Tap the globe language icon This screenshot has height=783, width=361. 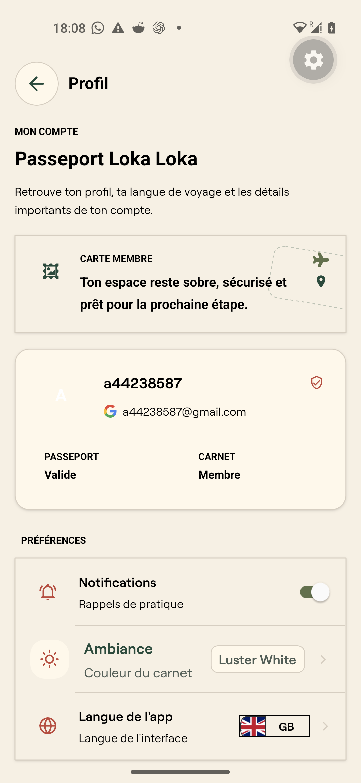(x=48, y=726)
